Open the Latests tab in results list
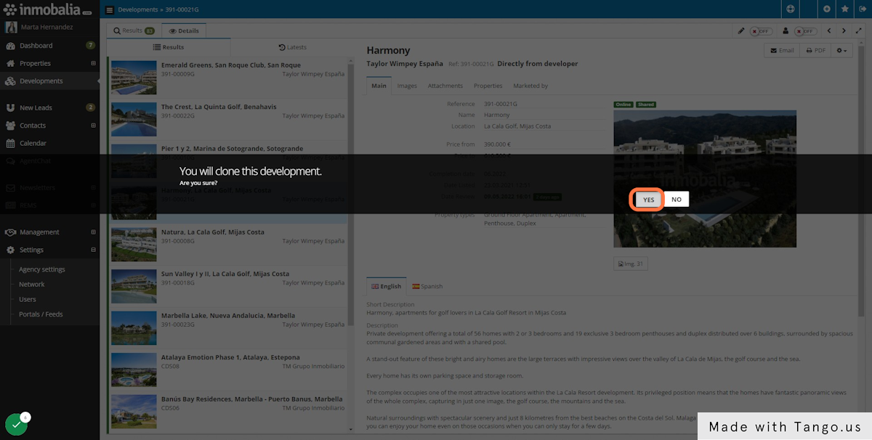The width and height of the screenshot is (872, 440). [x=292, y=47]
